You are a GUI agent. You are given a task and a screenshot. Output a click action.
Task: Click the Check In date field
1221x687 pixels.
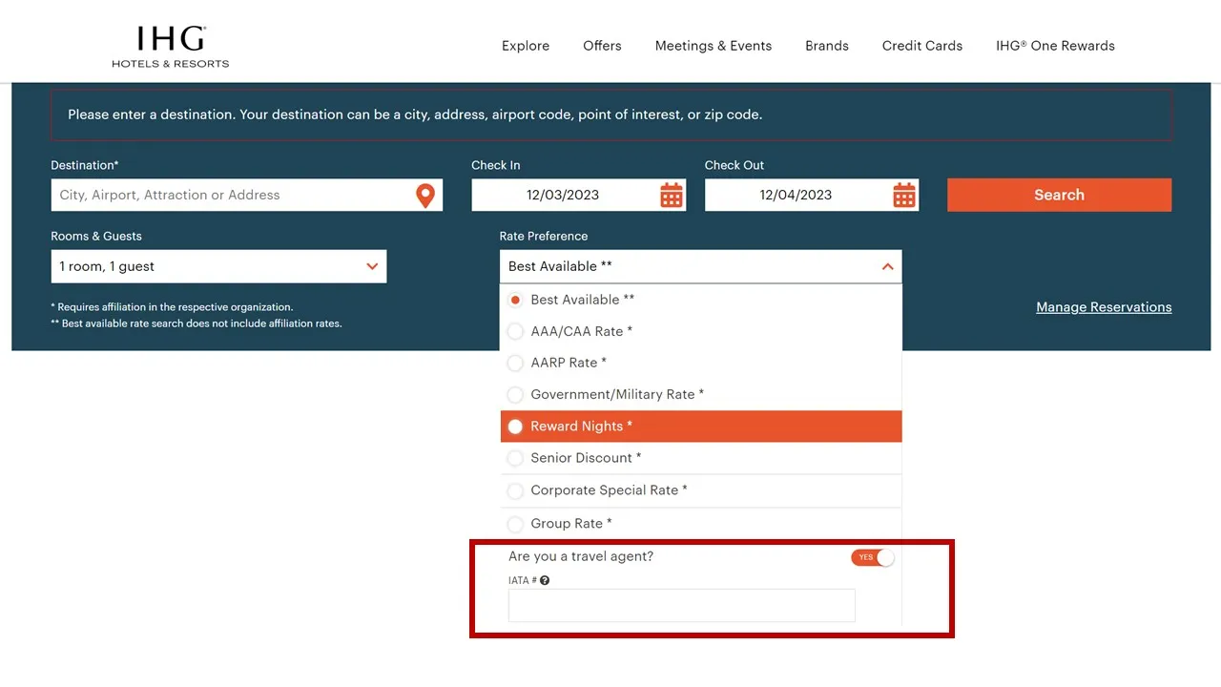pos(563,196)
